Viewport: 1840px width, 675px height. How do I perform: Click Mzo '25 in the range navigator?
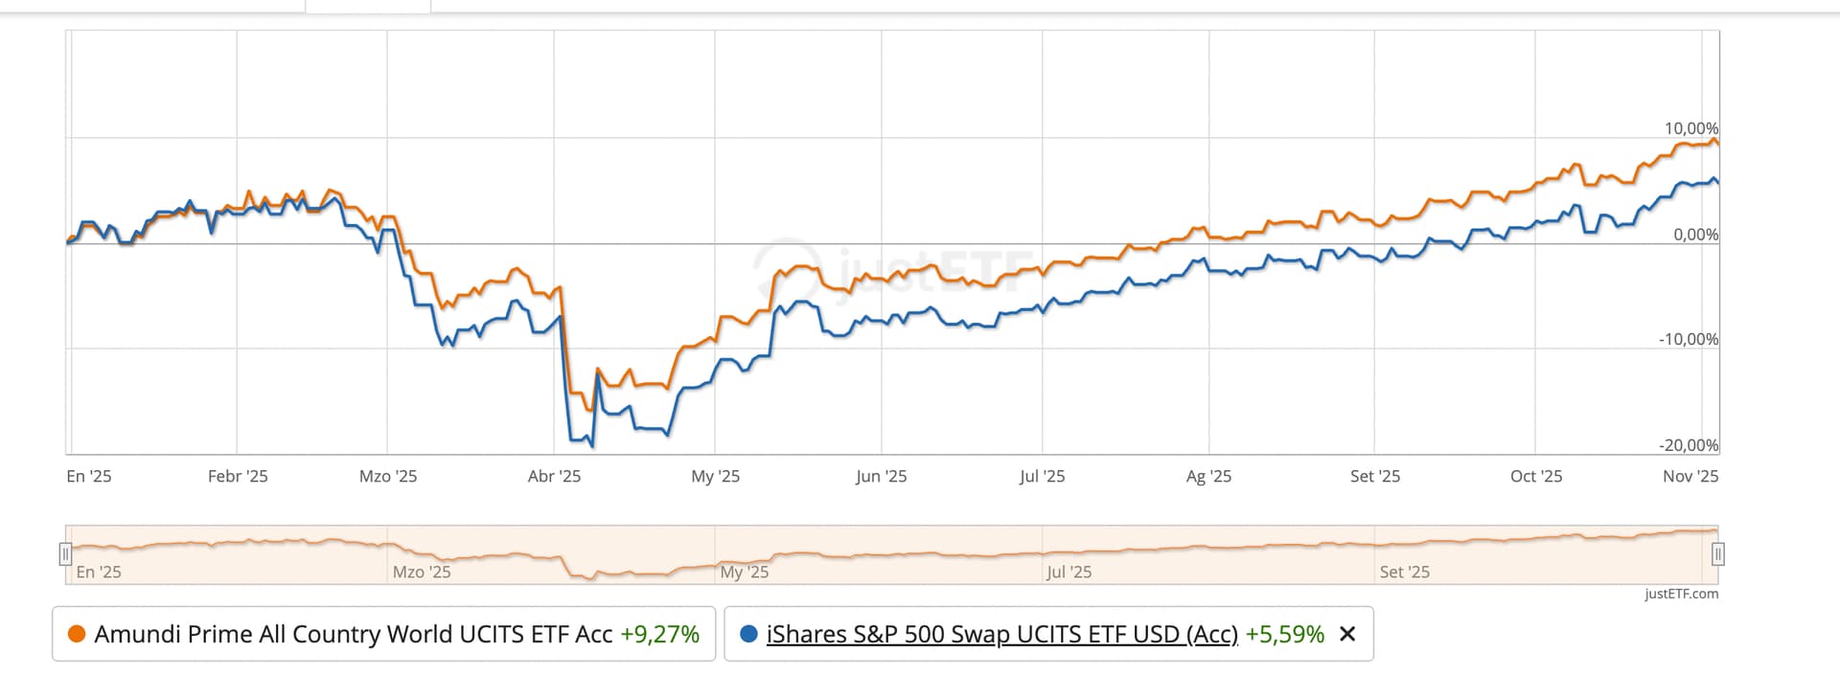[422, 572]
